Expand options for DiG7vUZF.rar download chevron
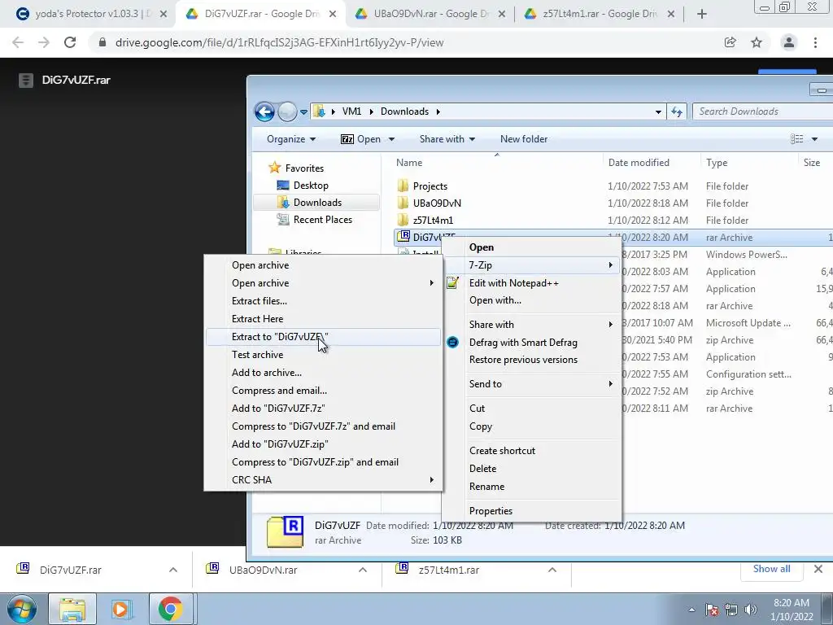Viewport: 833px width, 625px height. (173, 570)
